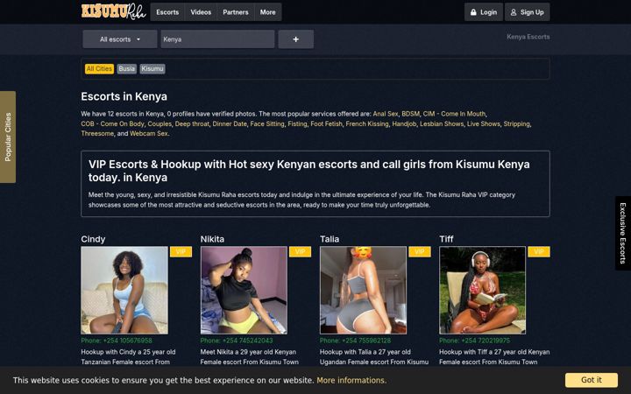Viewport: 631px width, 394px height.
Task: Select the All Cities filter tag
Action: click(99, 69)
